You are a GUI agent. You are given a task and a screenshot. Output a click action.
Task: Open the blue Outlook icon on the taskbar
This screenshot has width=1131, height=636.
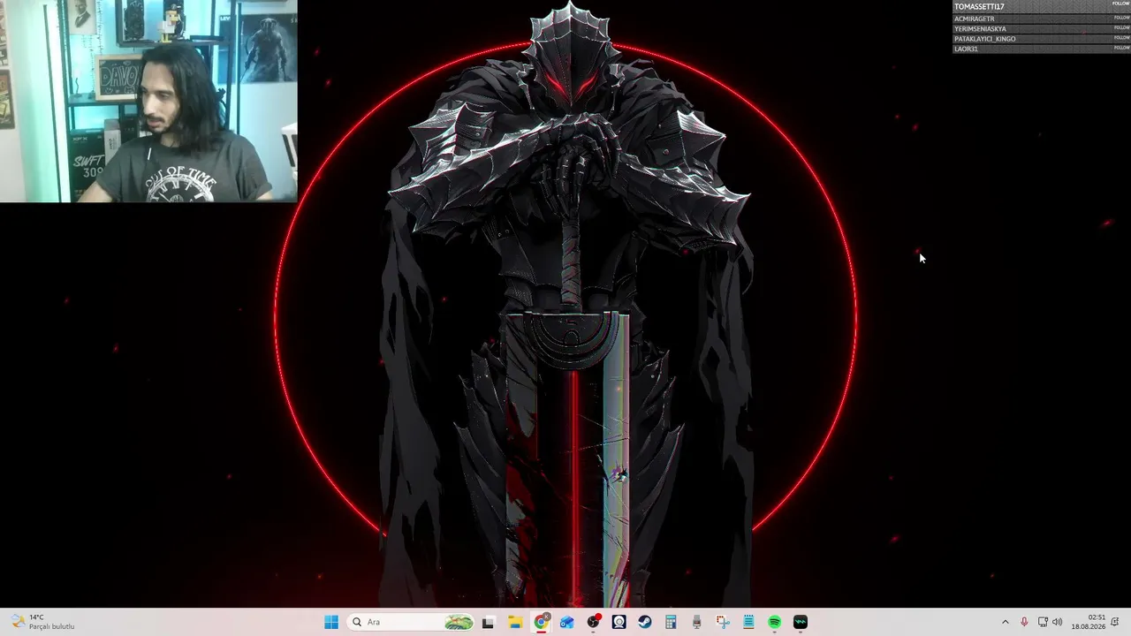click(x=567, y=622)
